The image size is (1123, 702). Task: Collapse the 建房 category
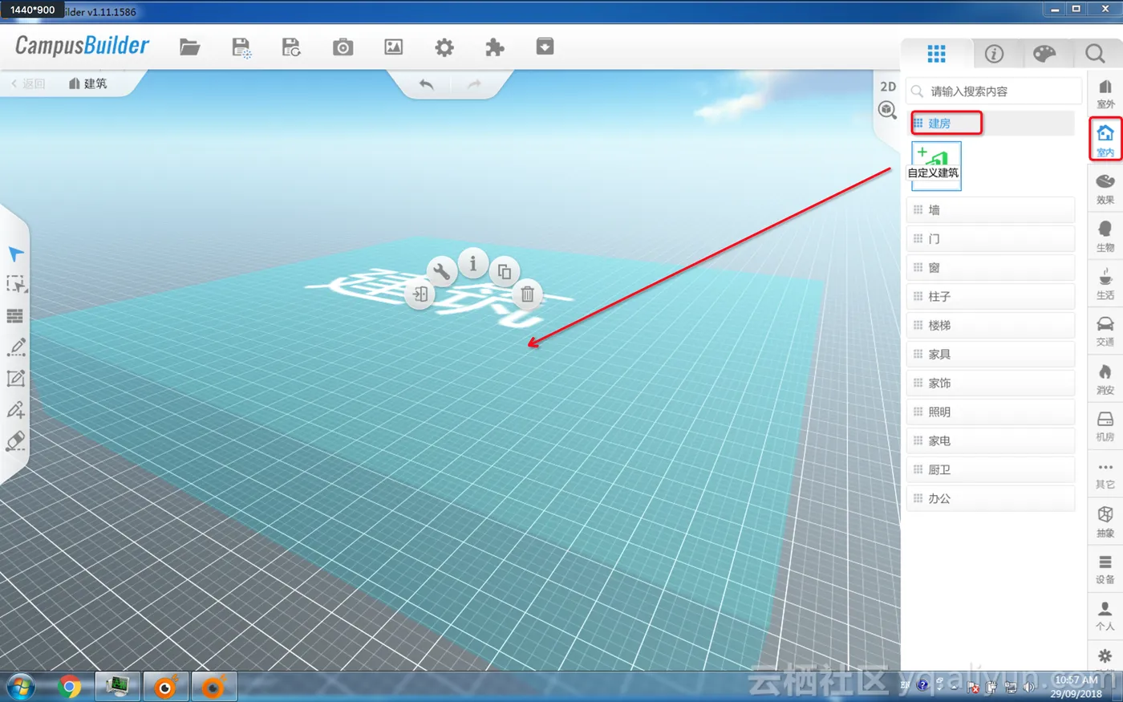pyautogui.click(x=992, y=123)
